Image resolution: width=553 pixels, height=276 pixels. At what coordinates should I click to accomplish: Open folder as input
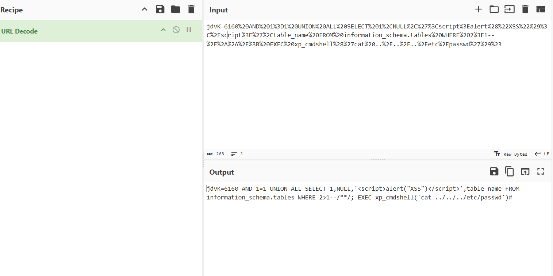pos(494,9)
